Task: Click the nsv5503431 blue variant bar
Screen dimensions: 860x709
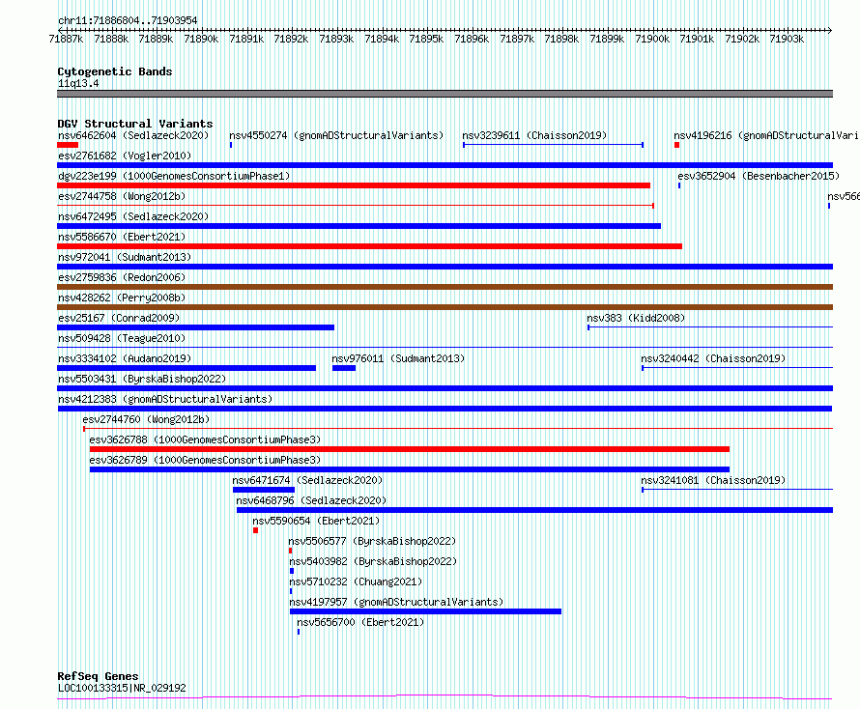Action: 444,388
